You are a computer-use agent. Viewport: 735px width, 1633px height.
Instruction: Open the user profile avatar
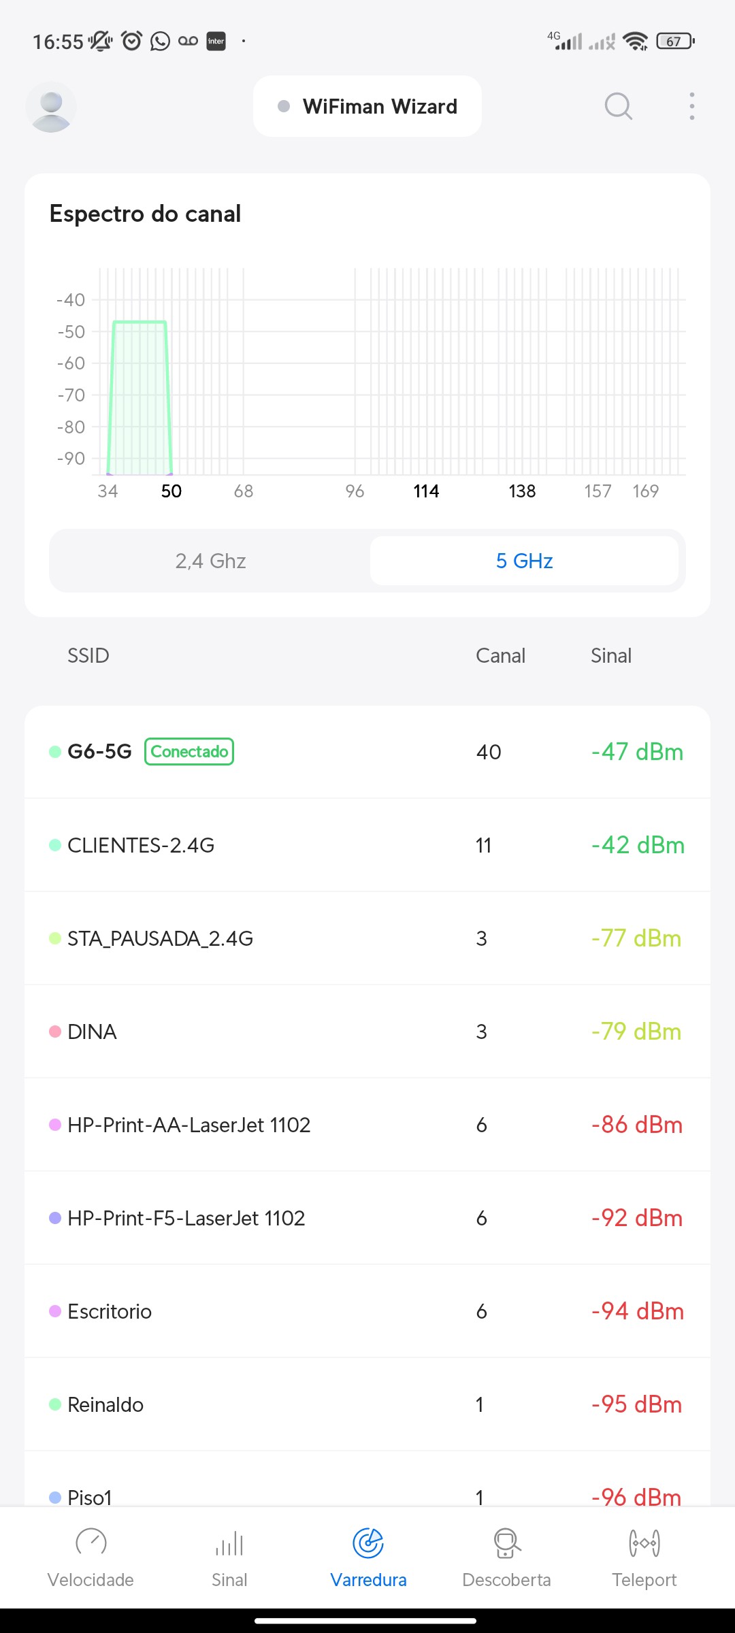51,107
